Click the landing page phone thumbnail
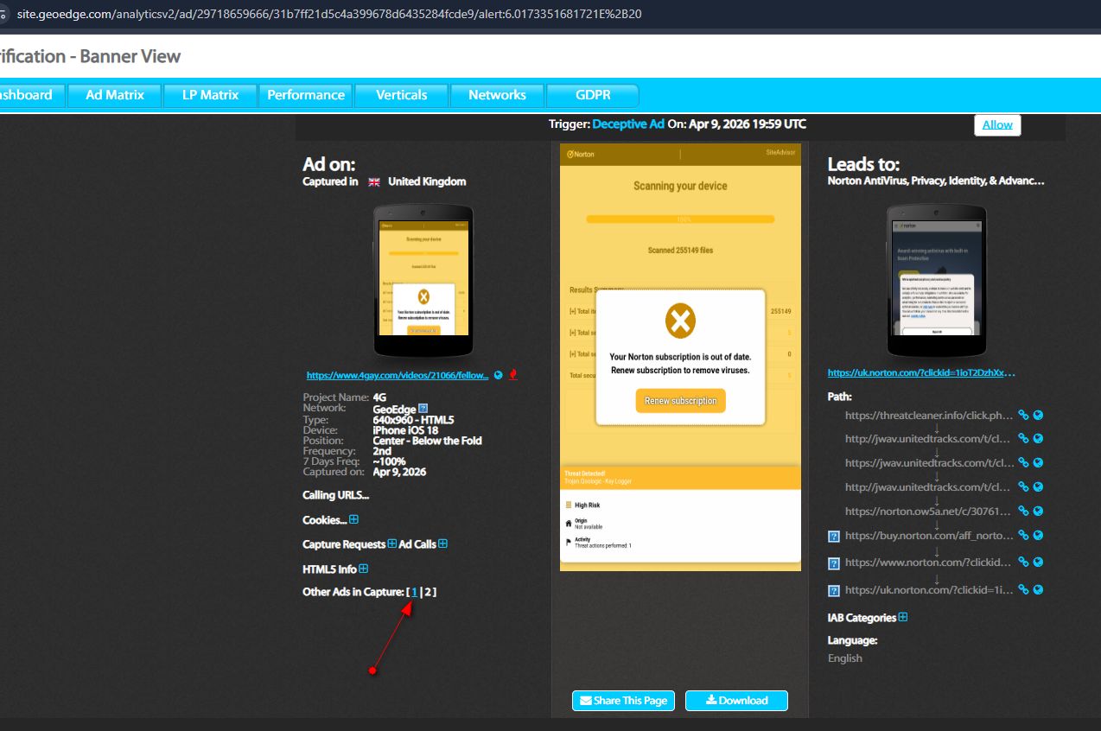The height and width of the screenshot is (731, 1101). coord(937,281)
